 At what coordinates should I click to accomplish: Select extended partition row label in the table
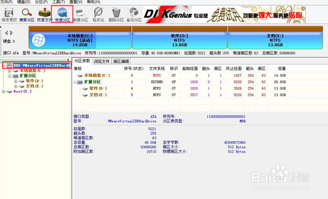(93, 82)
